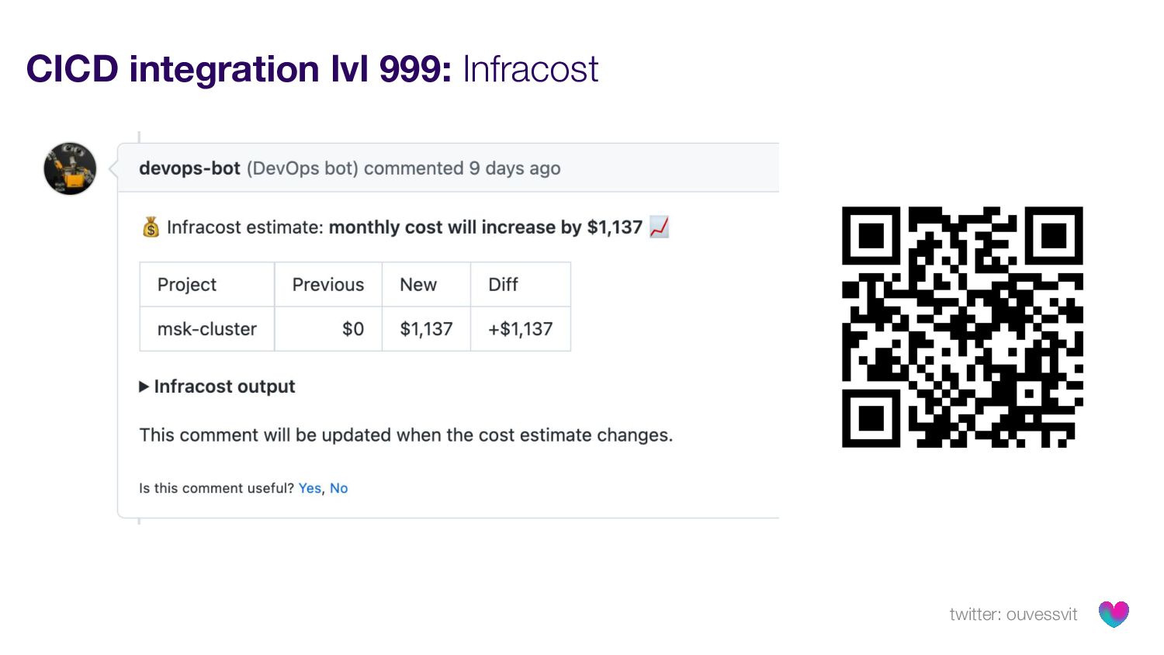1164x655 pixels.
Task: Click the QR code image
Action: [962, 327]
